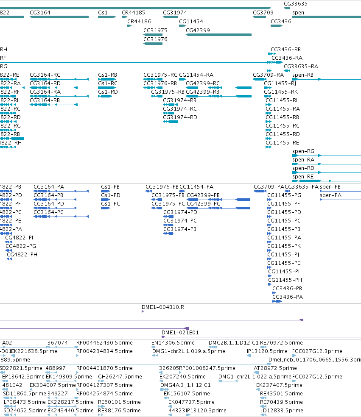361x417 pixels.
Task: Select the standalone 'CG3436' gene label
Action: [x=281, y=22]
